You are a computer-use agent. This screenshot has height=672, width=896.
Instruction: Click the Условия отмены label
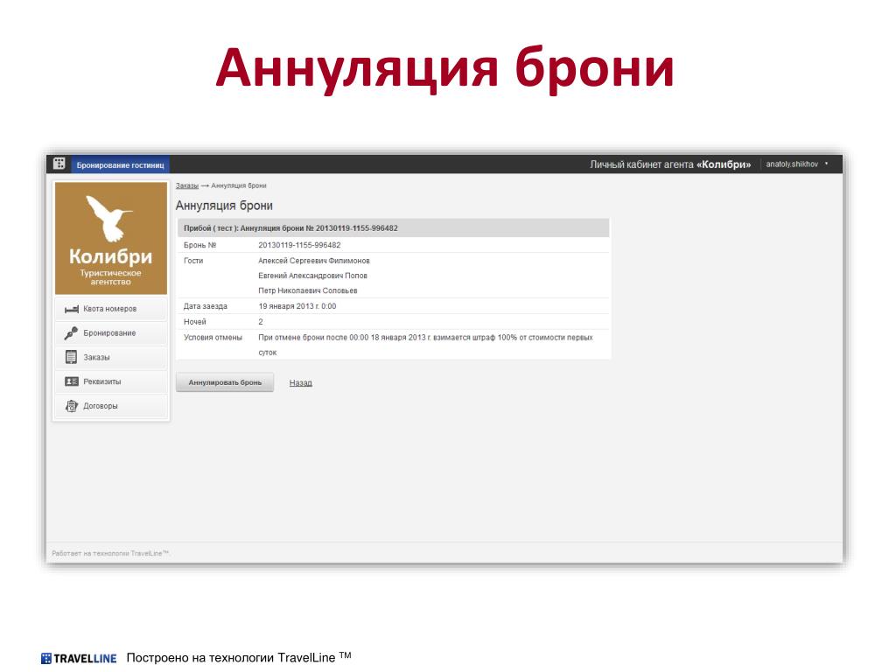(x=213, y=338)
